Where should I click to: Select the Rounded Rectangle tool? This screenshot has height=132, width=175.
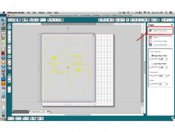[9, 38]
